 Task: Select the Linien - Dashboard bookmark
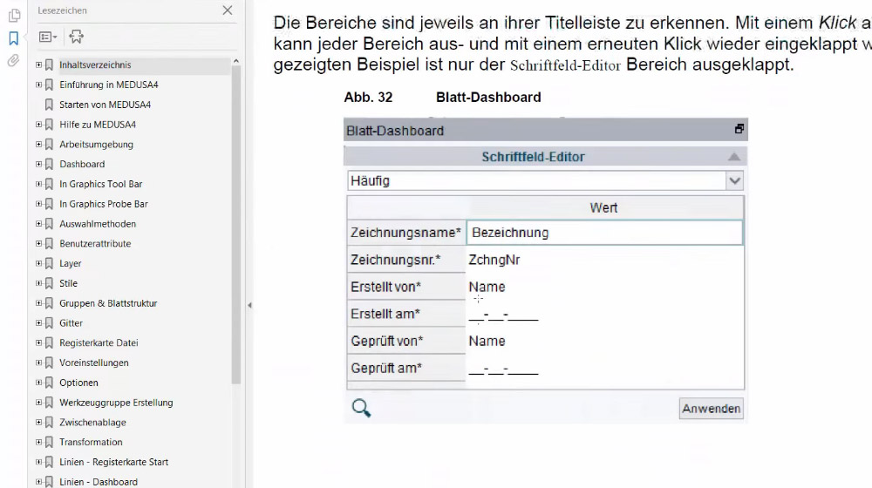[99, 482]
